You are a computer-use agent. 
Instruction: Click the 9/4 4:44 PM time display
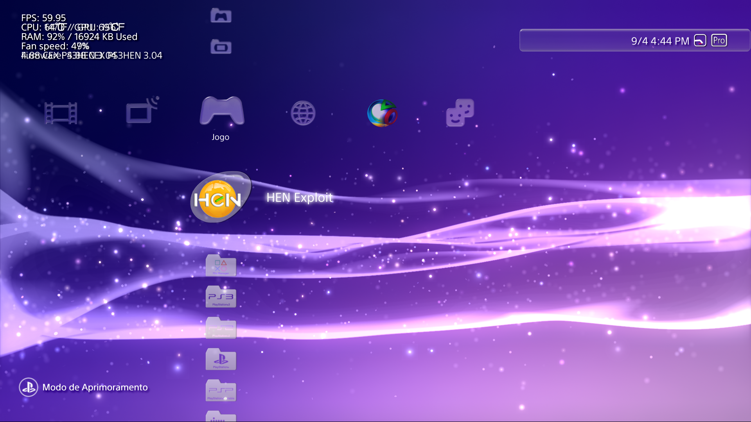pos(660,41)
